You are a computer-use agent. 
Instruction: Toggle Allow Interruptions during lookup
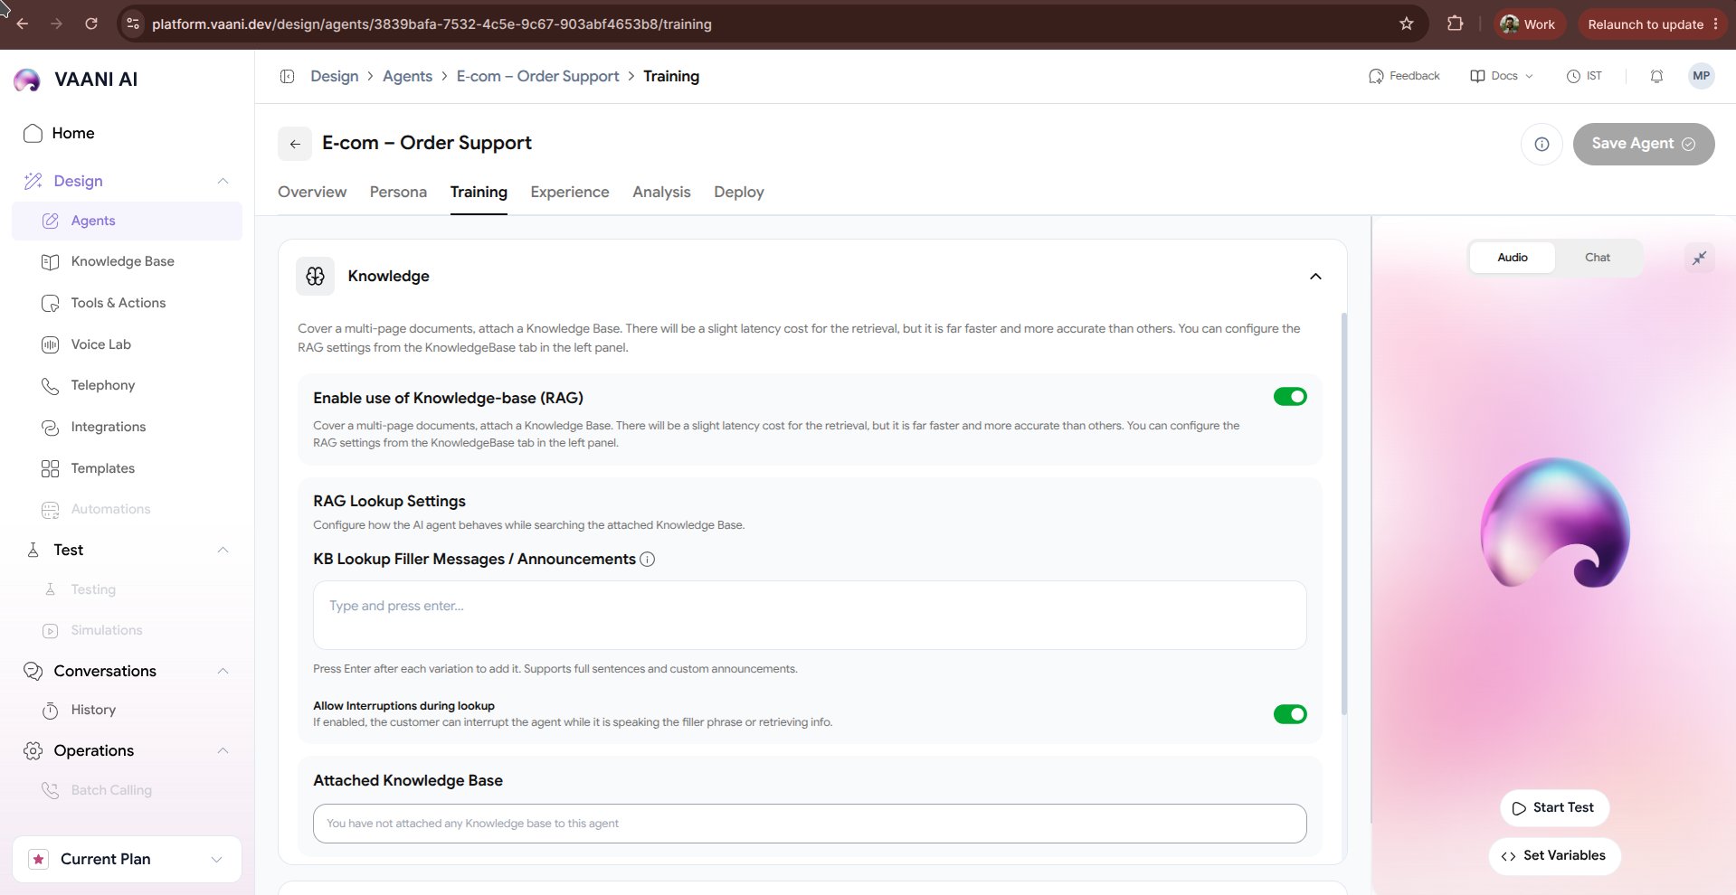click(1290, 714)
